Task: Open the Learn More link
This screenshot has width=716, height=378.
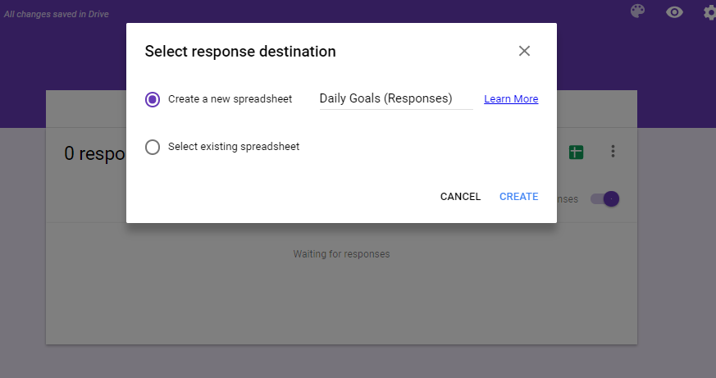Action: pyautogui.click(x=511, y=99)
